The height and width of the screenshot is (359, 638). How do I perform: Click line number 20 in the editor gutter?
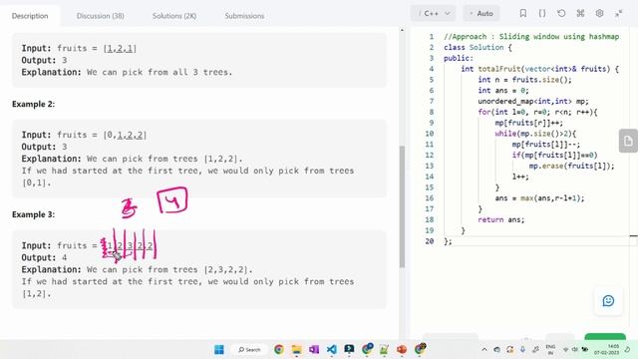430,241
